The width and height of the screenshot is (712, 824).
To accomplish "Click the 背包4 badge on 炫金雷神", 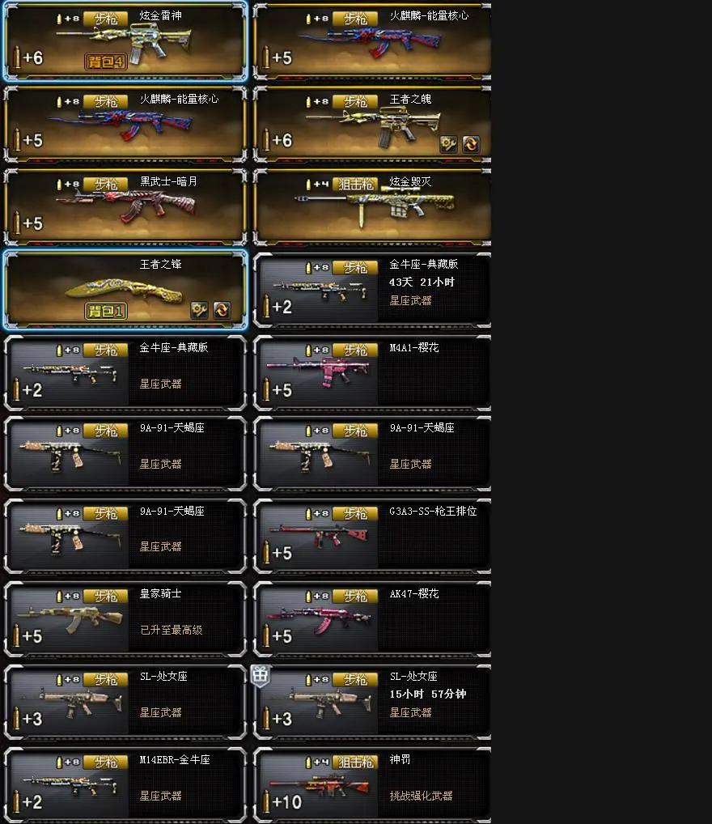I will (x=106, y=62).
